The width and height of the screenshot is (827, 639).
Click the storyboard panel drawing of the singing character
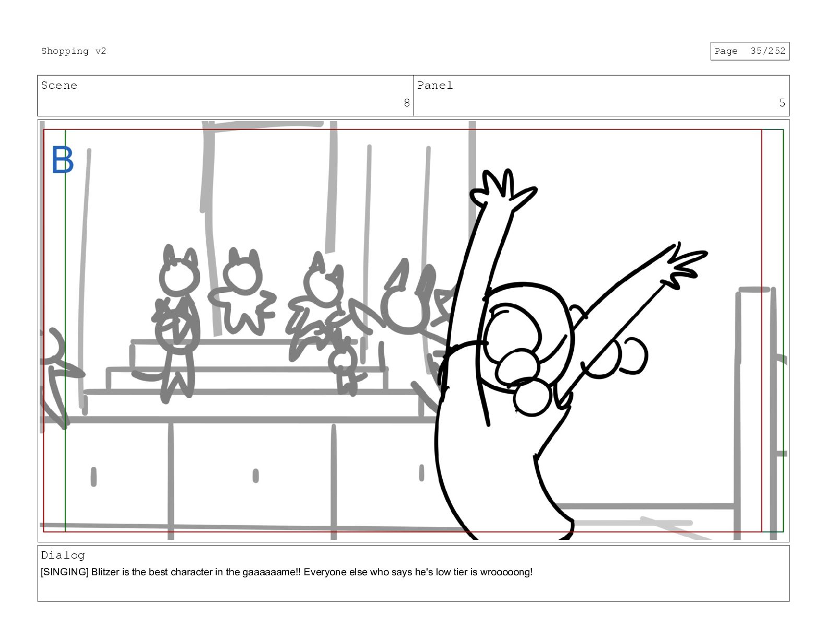pos(413,330)
